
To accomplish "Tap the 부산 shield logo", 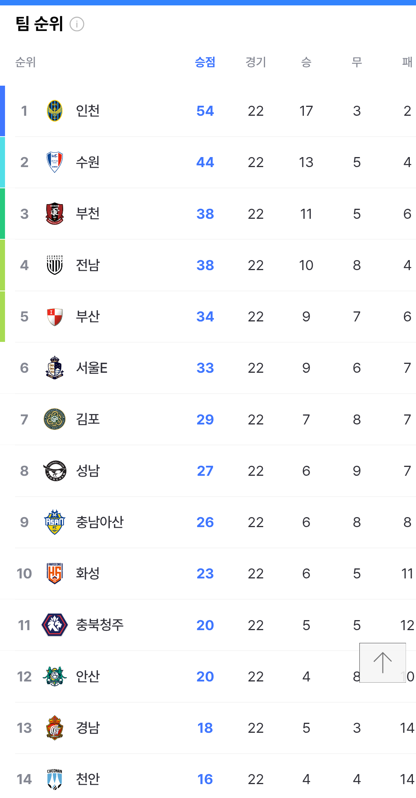I will point(55,316).
